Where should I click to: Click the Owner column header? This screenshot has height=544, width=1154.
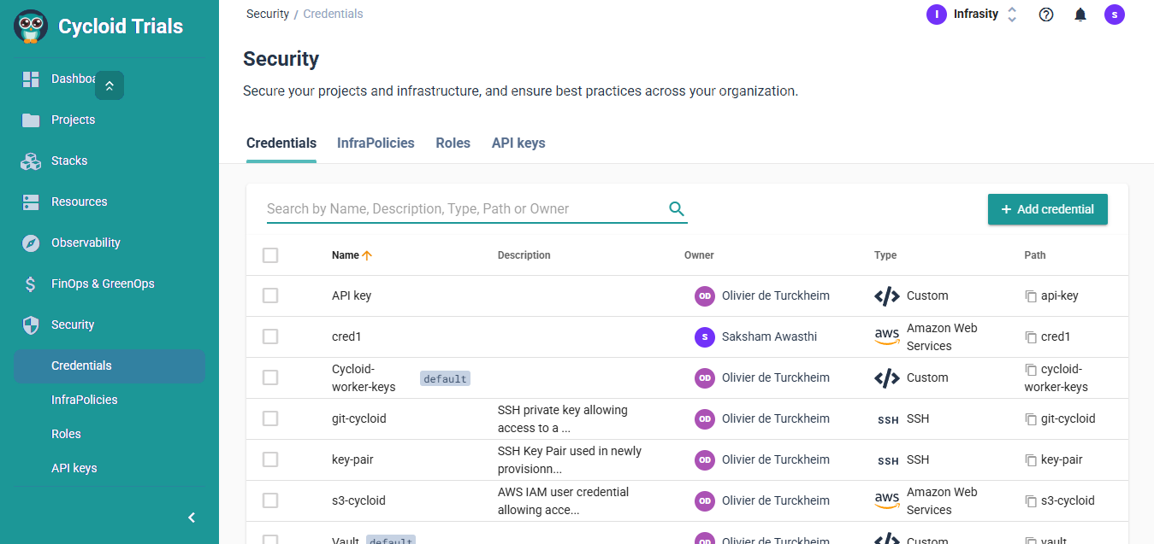(699, 255)
